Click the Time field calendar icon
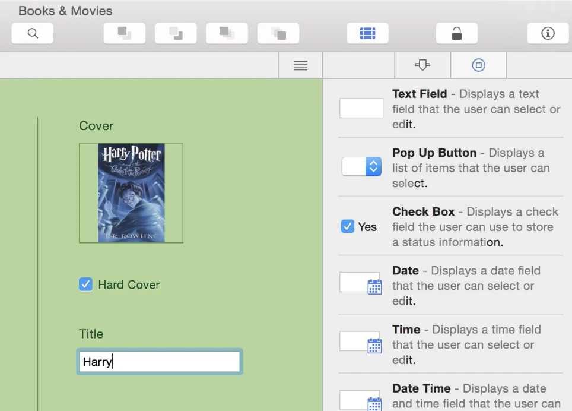The width and height of the screenshot is (572, 411). click(374, 346)
